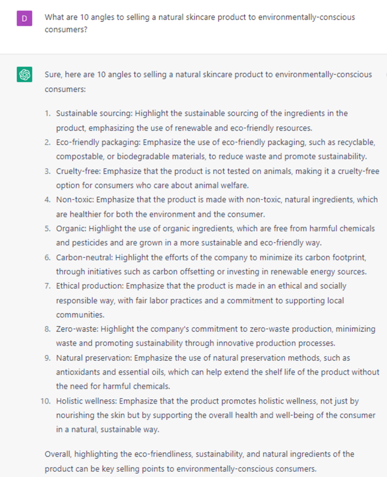This screenshot has height=477, width=387.
Task: Click the "Organic" list item heading
Action: click(x=71, y=228)
